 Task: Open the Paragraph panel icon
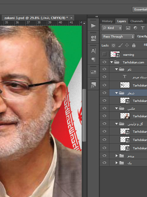point(93,59)
